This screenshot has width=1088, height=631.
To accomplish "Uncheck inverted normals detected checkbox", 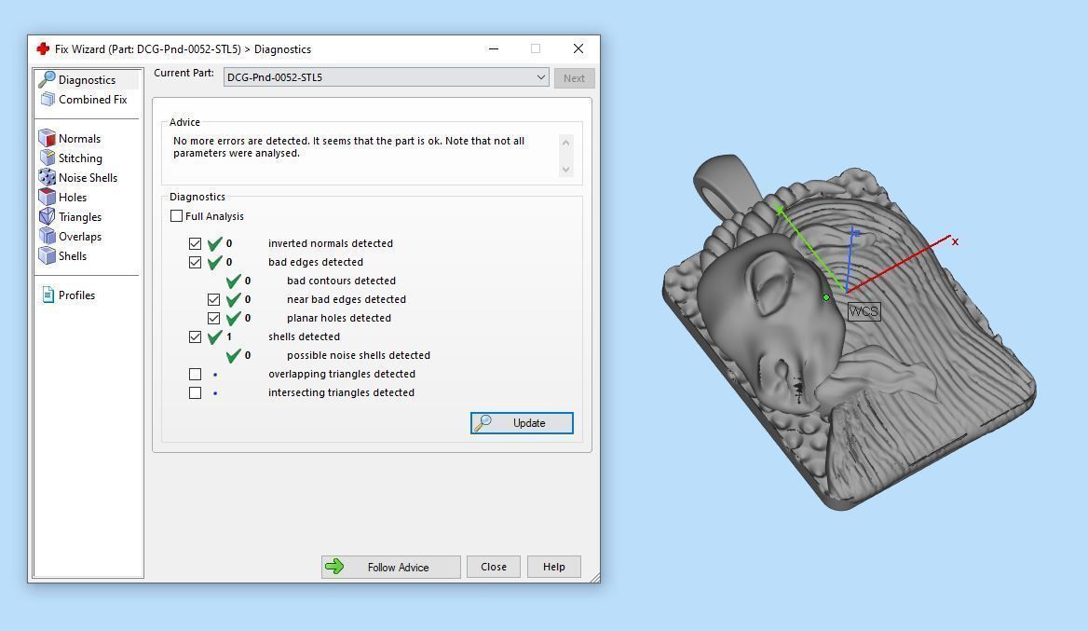I will pyautogui.click(x=195, y=243).
